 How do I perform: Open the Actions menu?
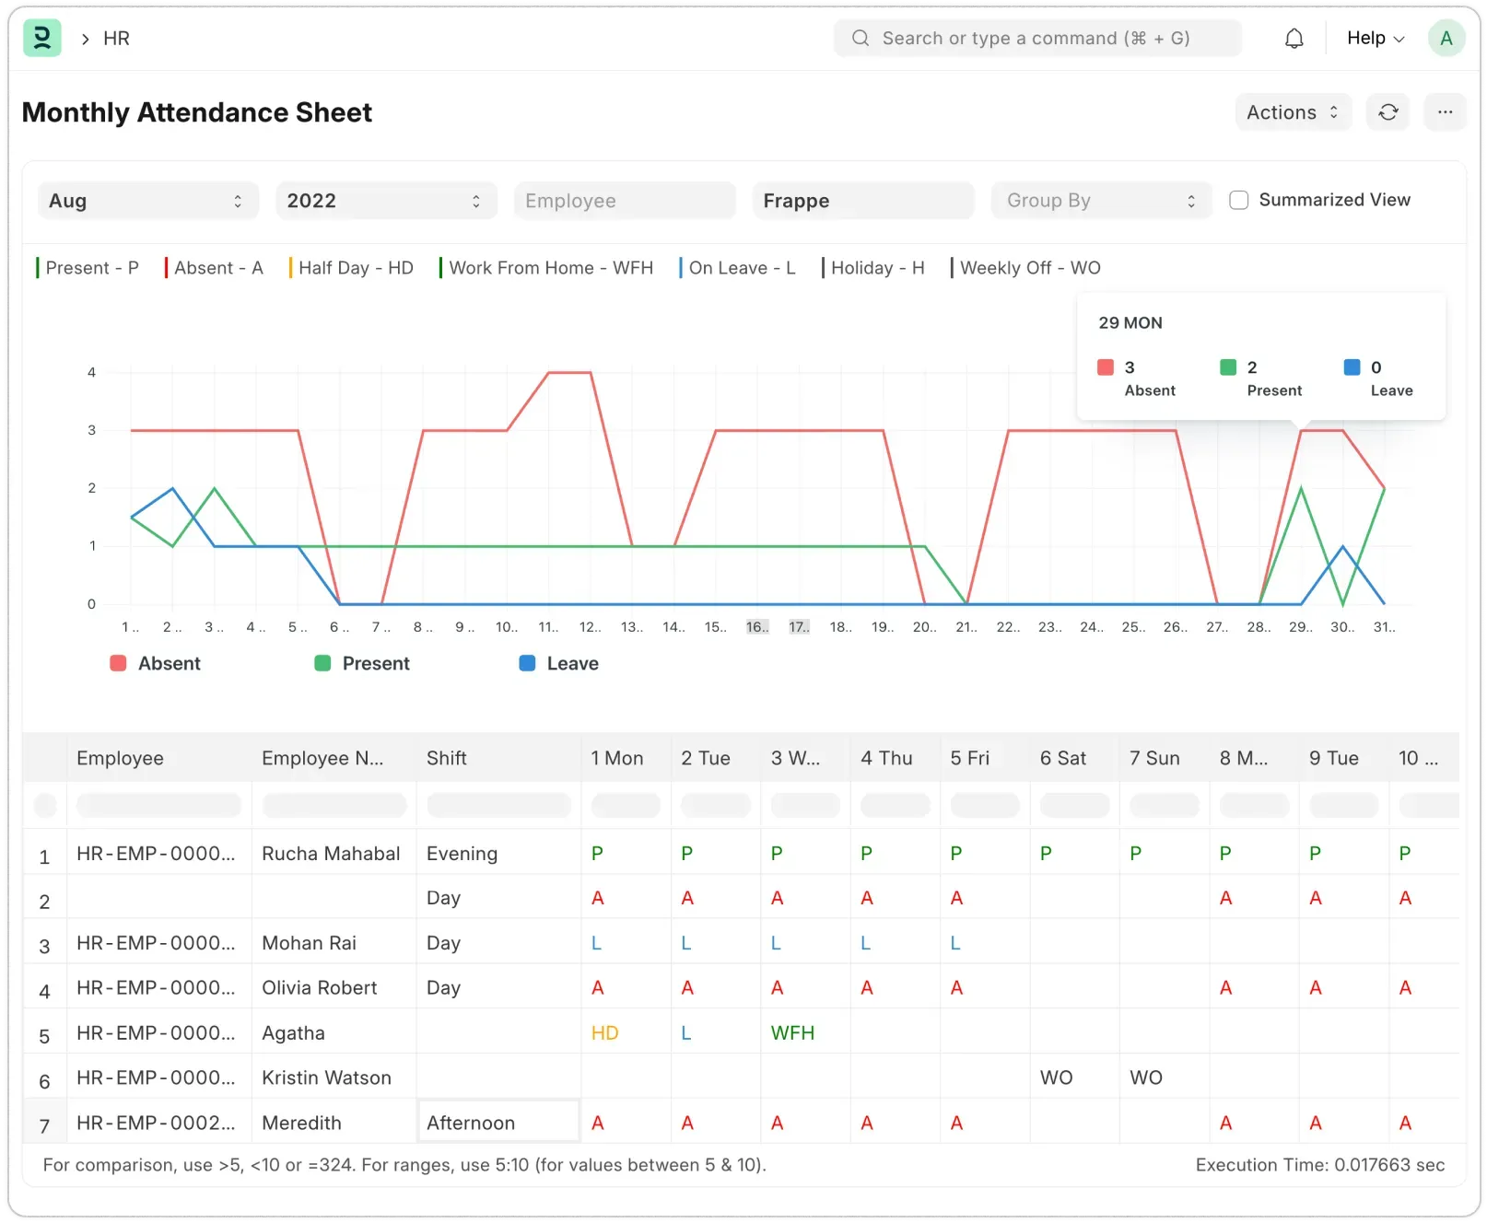tap(1282, 111)
